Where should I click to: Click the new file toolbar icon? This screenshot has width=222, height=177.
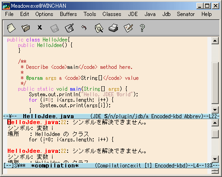click(11, 28)
